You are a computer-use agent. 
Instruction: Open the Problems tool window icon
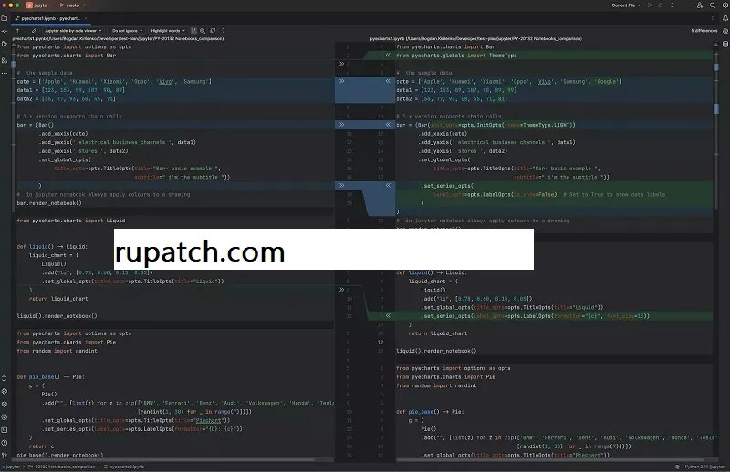pyautogui.click(x=5, y=443)
